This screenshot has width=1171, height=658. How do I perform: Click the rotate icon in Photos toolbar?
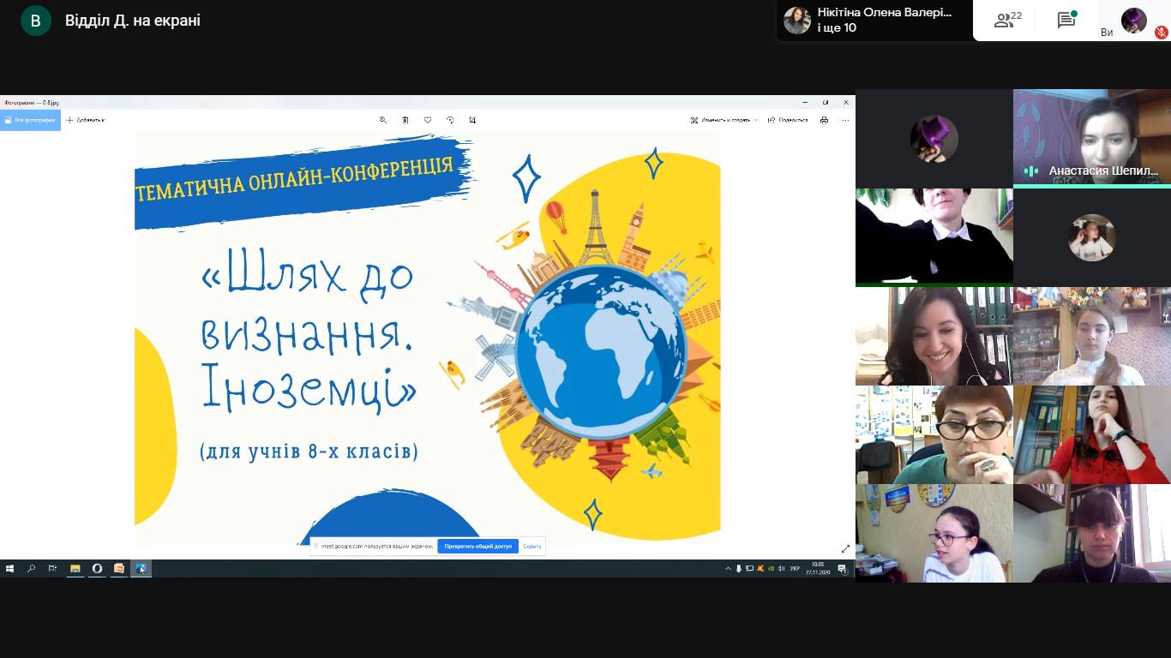click(x=450, y=120)
